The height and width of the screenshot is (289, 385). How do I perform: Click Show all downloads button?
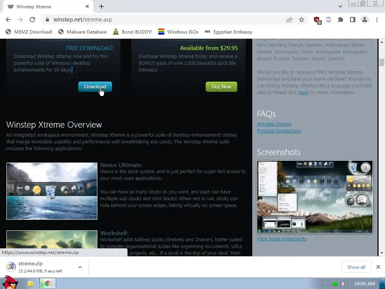(356, 267)
